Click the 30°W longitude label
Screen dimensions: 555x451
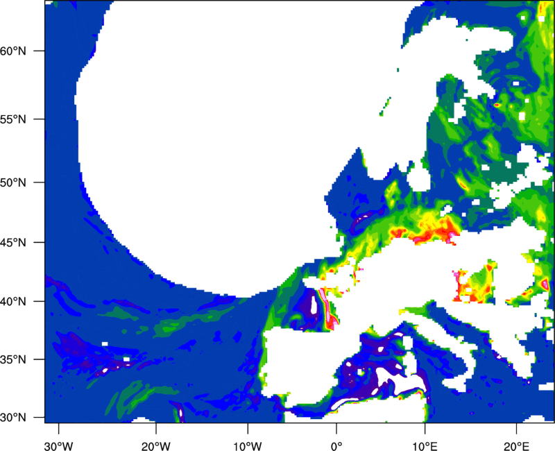(x=58, y=446)
